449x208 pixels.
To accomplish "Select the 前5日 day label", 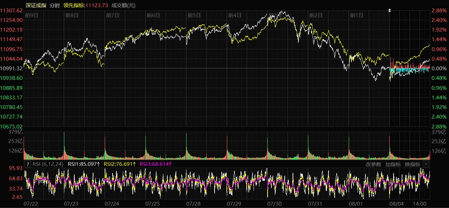I will tap(194, 15).
